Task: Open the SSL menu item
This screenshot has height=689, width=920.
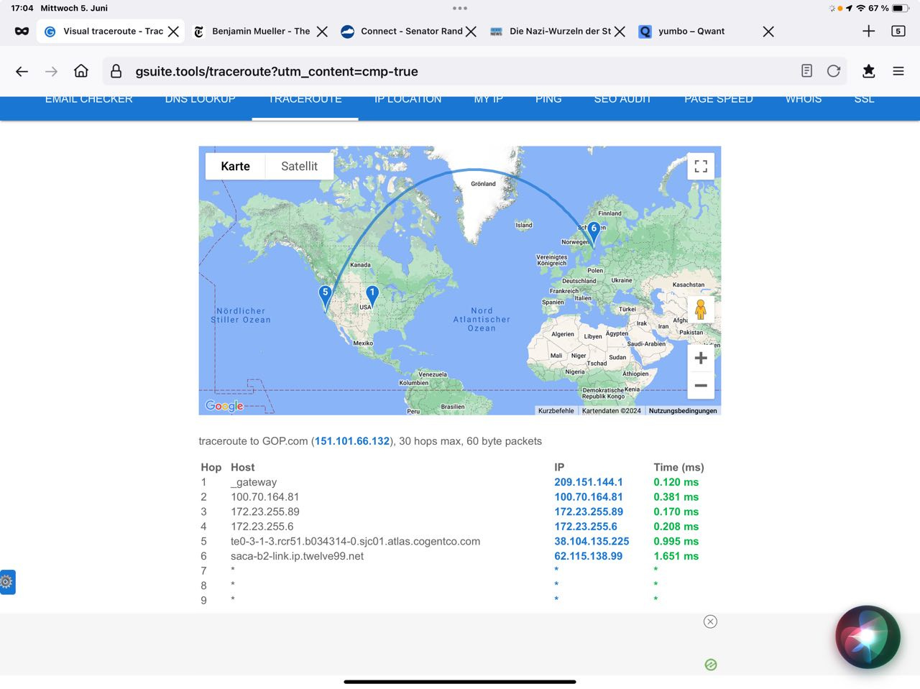Action: point(864,99)
